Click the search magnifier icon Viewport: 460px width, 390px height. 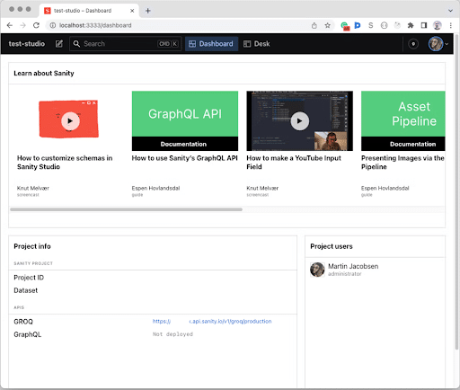pyautogui.click(x=76, y=44)
